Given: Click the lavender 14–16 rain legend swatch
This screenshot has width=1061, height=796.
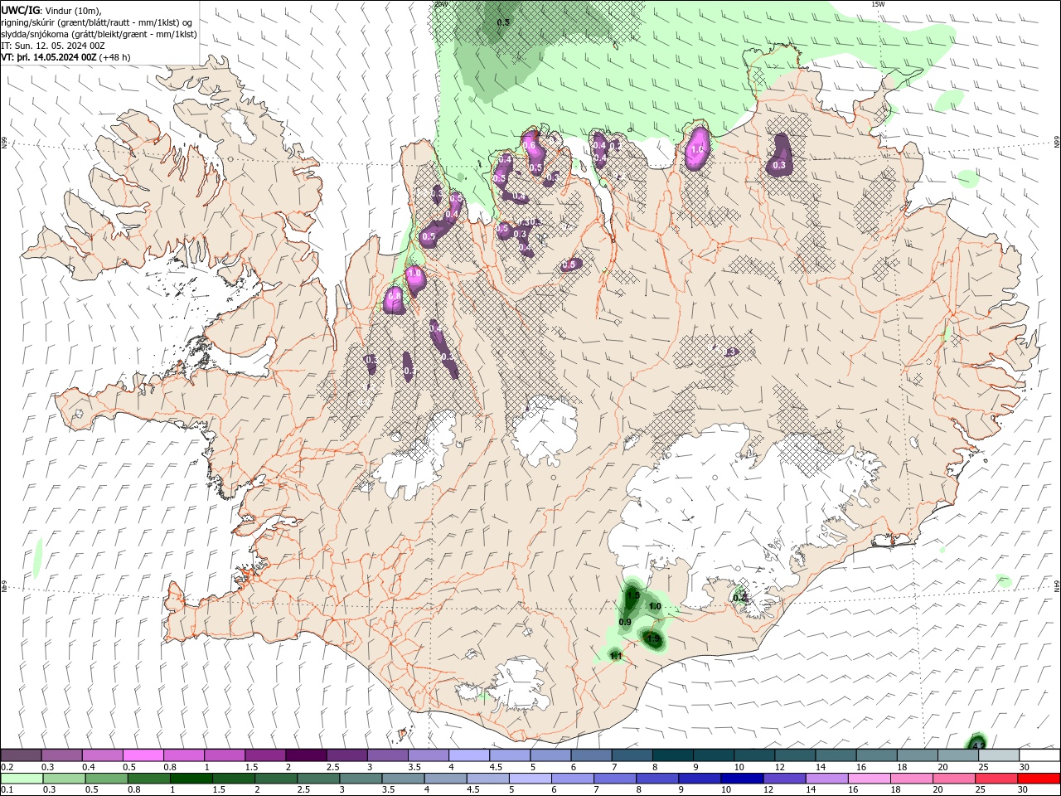Looking at the screenshot, I should (828, 779).
